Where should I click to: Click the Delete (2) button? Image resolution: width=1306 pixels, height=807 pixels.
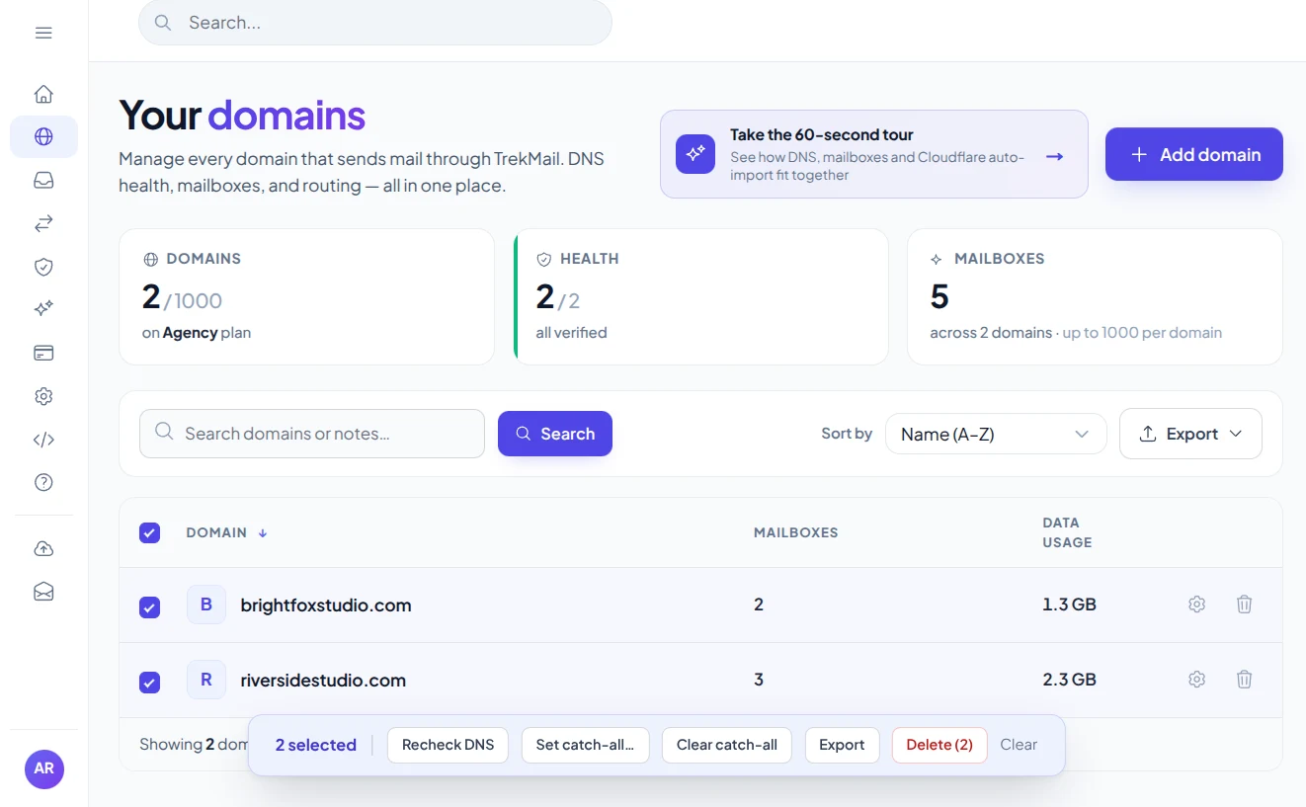coord(939,745)
